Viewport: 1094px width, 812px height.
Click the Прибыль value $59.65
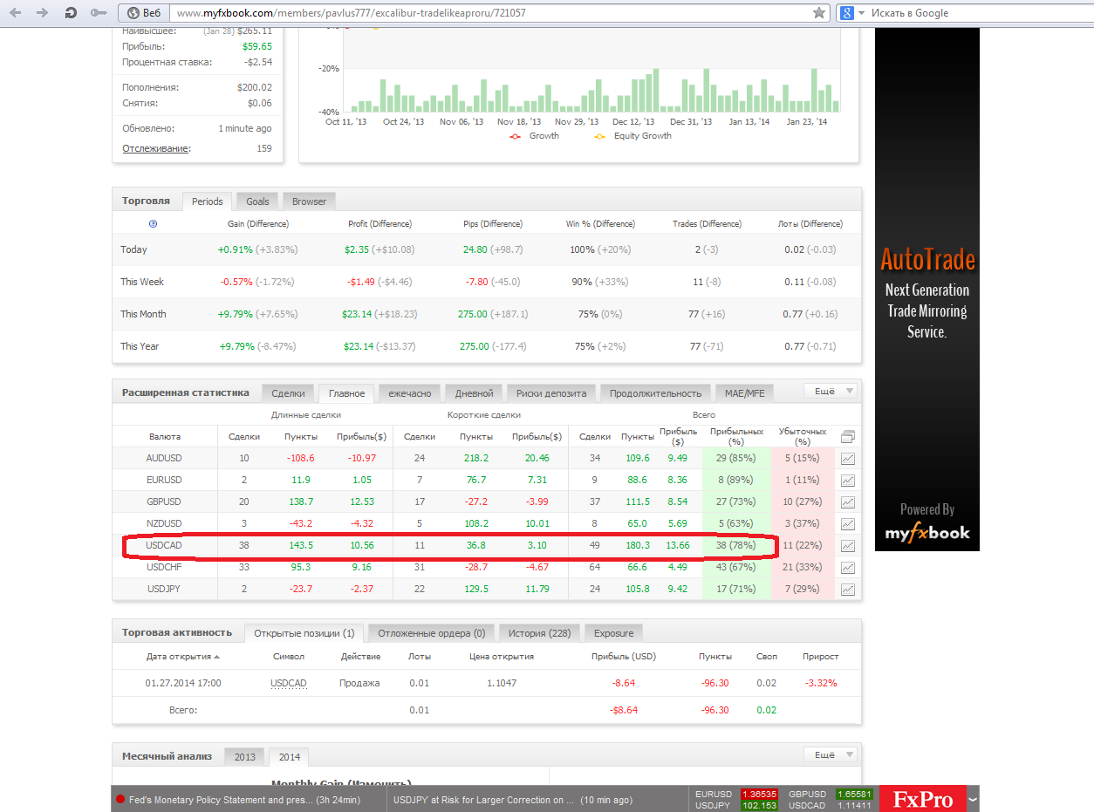click(257, 46)
